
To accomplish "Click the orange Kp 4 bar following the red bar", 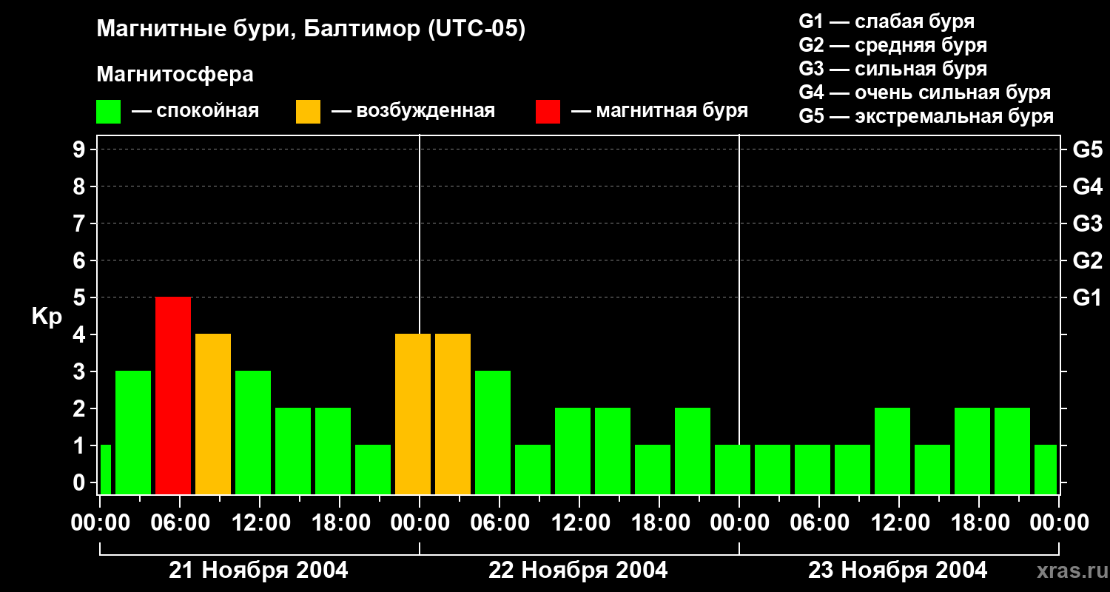I will 213,414.
